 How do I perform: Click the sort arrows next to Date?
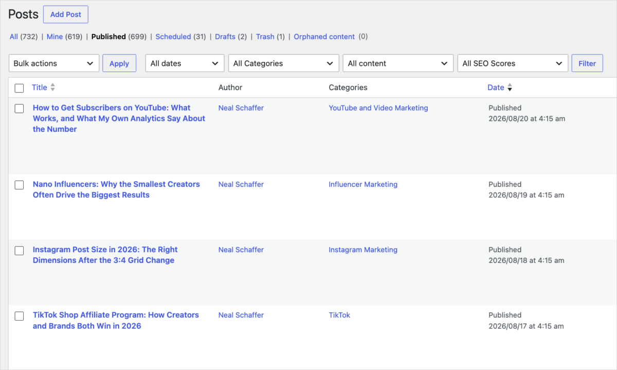510,87
